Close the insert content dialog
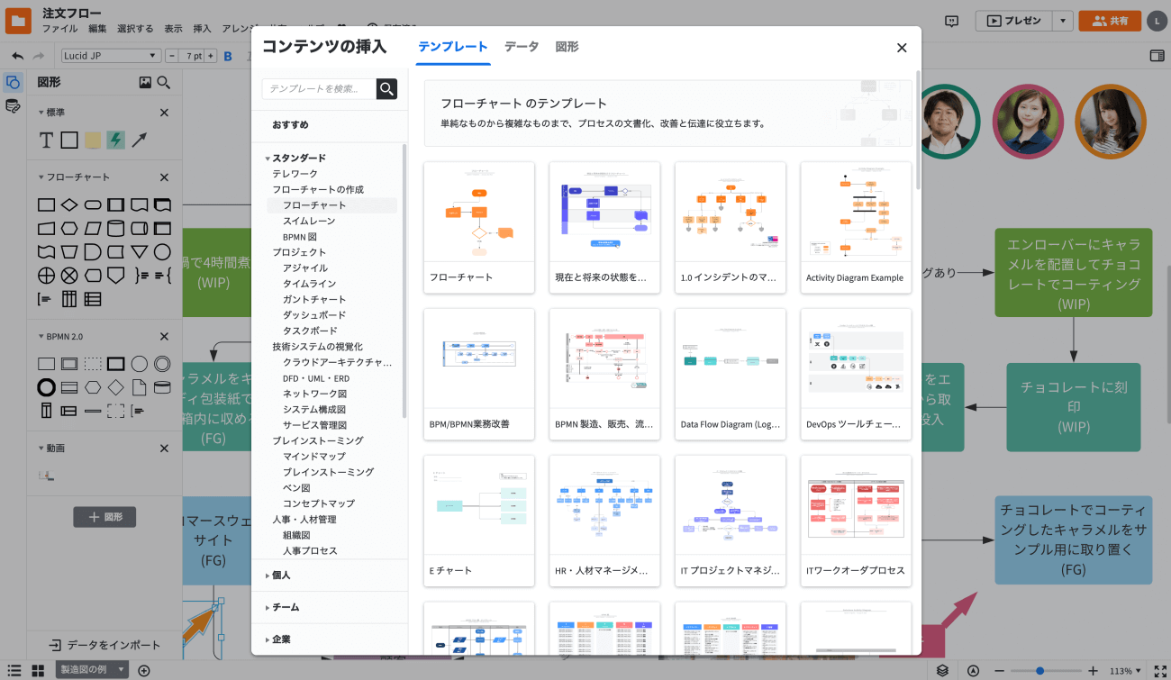The height and width of the screenshot is (680, 1171). pyautogui.click(x=902, y=48)
